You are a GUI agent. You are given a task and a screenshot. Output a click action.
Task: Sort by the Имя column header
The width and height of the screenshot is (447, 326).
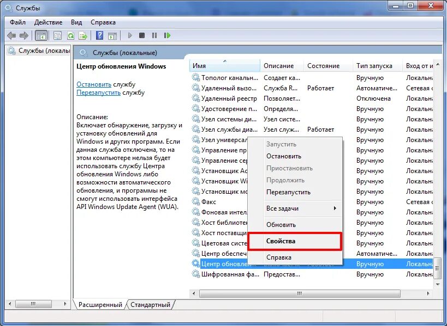(225, 66)
